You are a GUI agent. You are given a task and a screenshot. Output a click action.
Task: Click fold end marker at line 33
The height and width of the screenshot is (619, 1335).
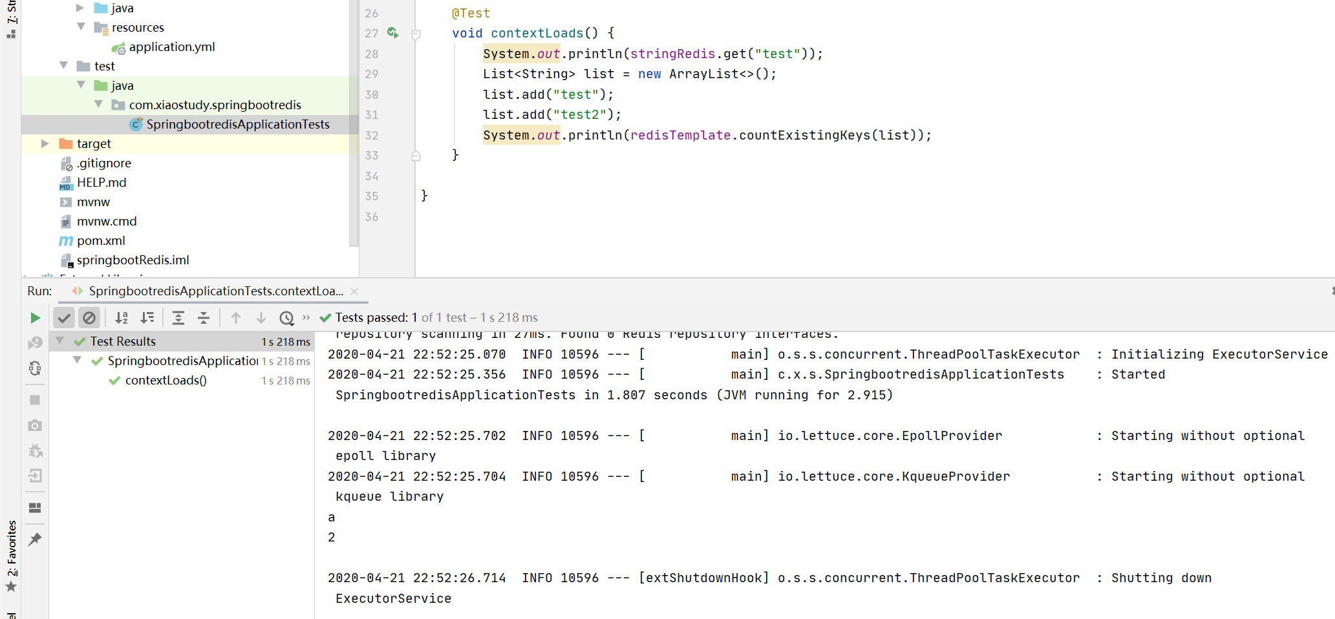416,156
